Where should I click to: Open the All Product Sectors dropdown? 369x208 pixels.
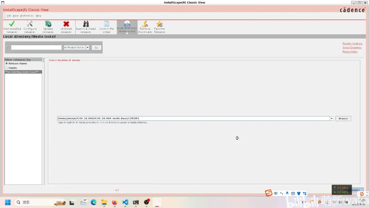tap(76, 47)
